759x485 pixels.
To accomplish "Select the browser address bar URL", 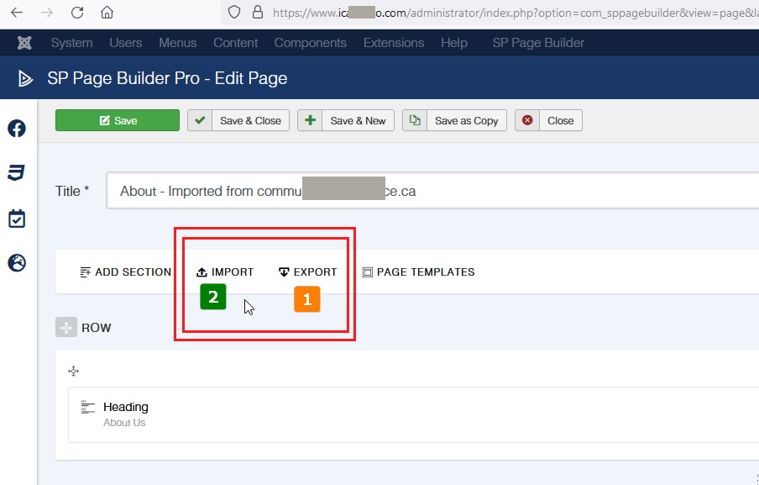I will point(515,13).
